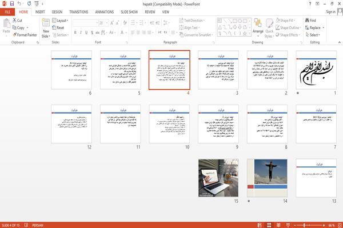
Task: Toggle Underline formatting
Action: point(86,33)
